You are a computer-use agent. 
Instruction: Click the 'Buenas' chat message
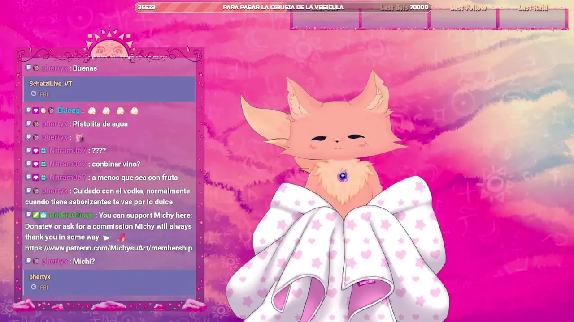[85, 68]
